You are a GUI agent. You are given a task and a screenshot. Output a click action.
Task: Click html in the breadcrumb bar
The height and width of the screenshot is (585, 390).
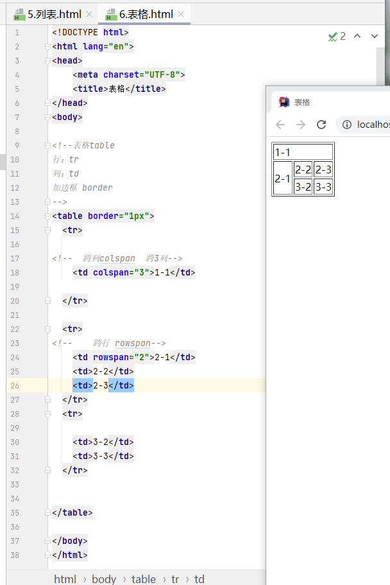pyautogui.click(x=65, y=579)
